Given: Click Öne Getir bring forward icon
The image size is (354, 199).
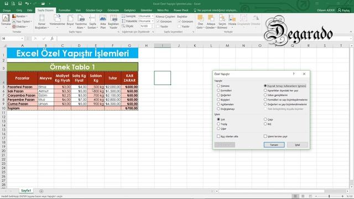Looking at the screenshot, I should tap(200, 22).
